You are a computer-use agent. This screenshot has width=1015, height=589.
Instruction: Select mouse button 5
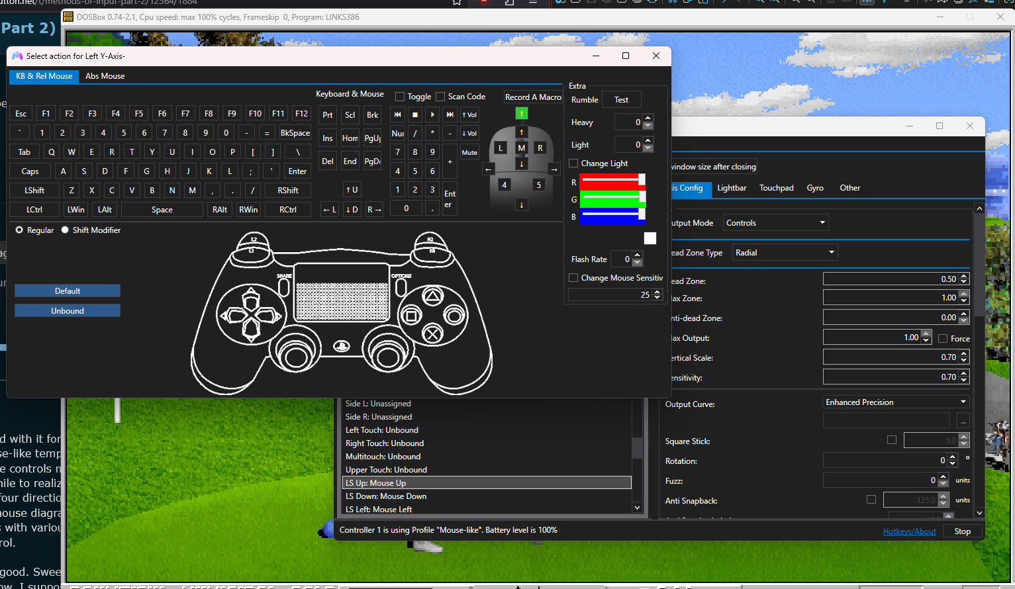pos(539,185)
